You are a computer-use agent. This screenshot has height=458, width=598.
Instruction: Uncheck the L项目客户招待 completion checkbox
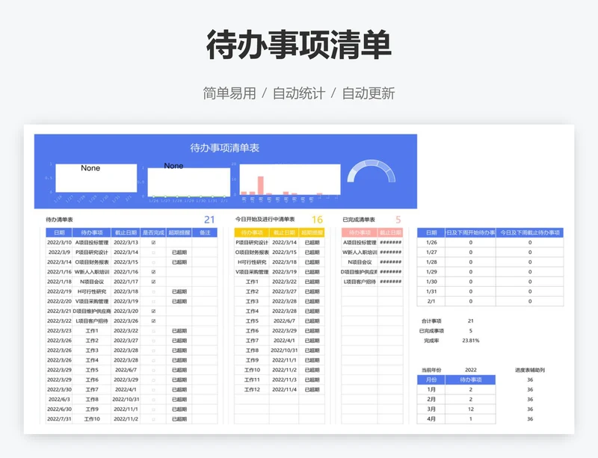pyautogui.click(x=153, y=321)
